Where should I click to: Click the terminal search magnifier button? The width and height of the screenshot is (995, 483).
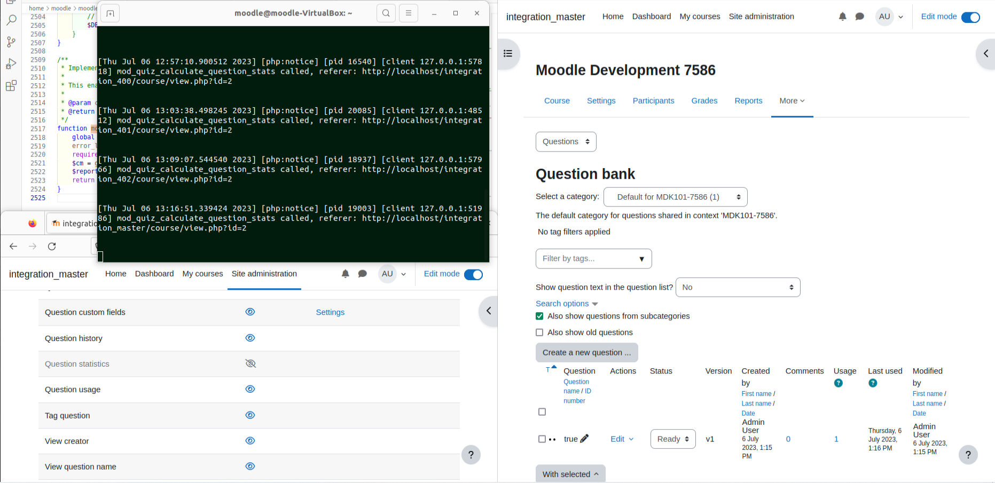[386, 13]
